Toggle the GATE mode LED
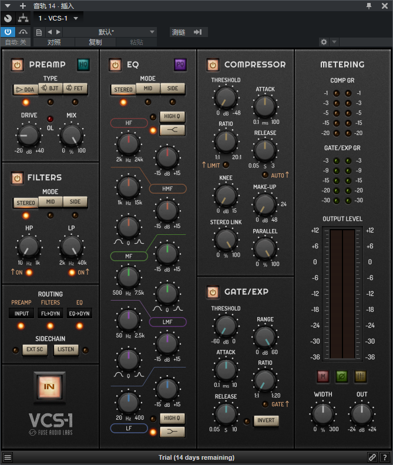 (x=265, y=404)
